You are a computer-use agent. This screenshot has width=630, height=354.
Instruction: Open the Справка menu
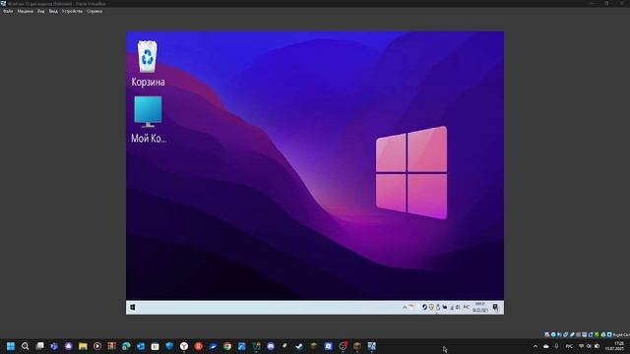click(94, 11)
